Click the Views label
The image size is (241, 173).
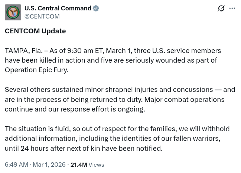pos(96,164)
